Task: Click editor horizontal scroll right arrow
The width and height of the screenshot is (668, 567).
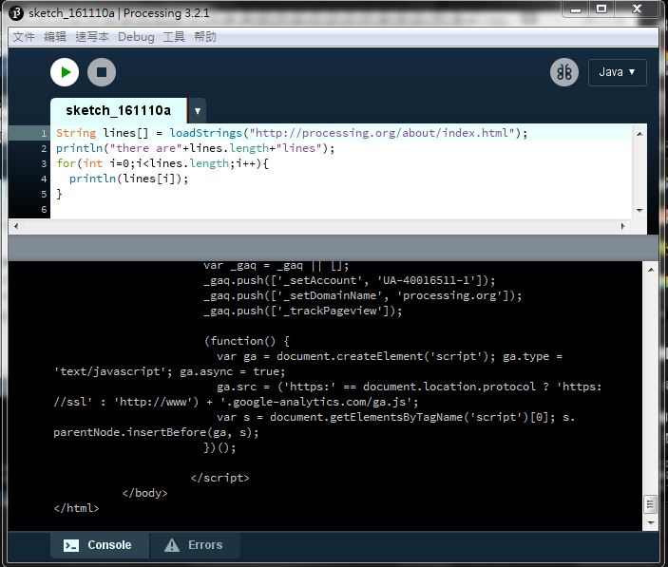Action: pyautogui.click(x=622, y=226)
